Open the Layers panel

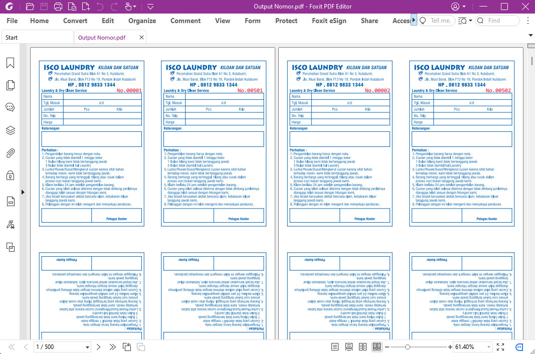[10, 130]
